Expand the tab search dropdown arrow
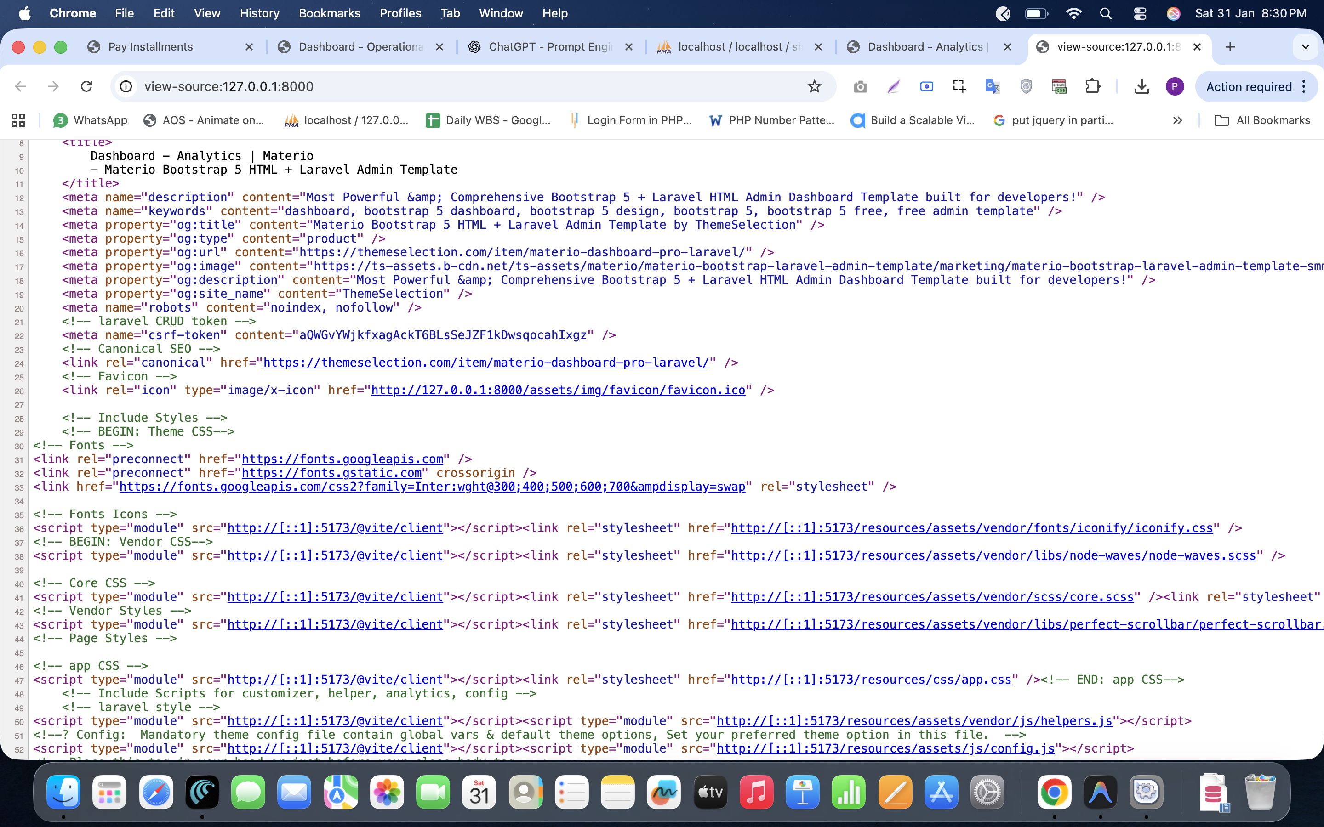Screen dimensions: 1324x827 [x=1305, y=47]
